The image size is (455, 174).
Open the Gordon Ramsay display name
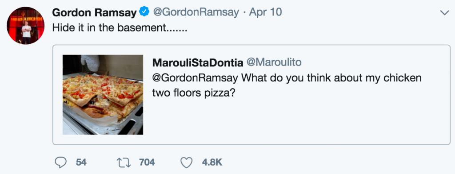point(94,12)
